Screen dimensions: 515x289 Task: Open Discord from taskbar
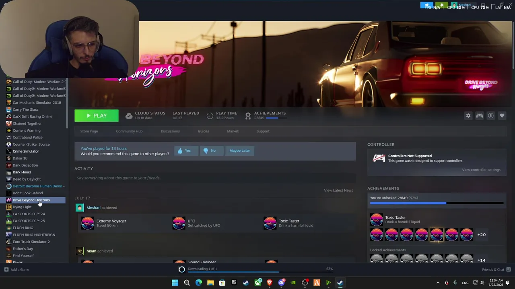click(x=282, y=283)
